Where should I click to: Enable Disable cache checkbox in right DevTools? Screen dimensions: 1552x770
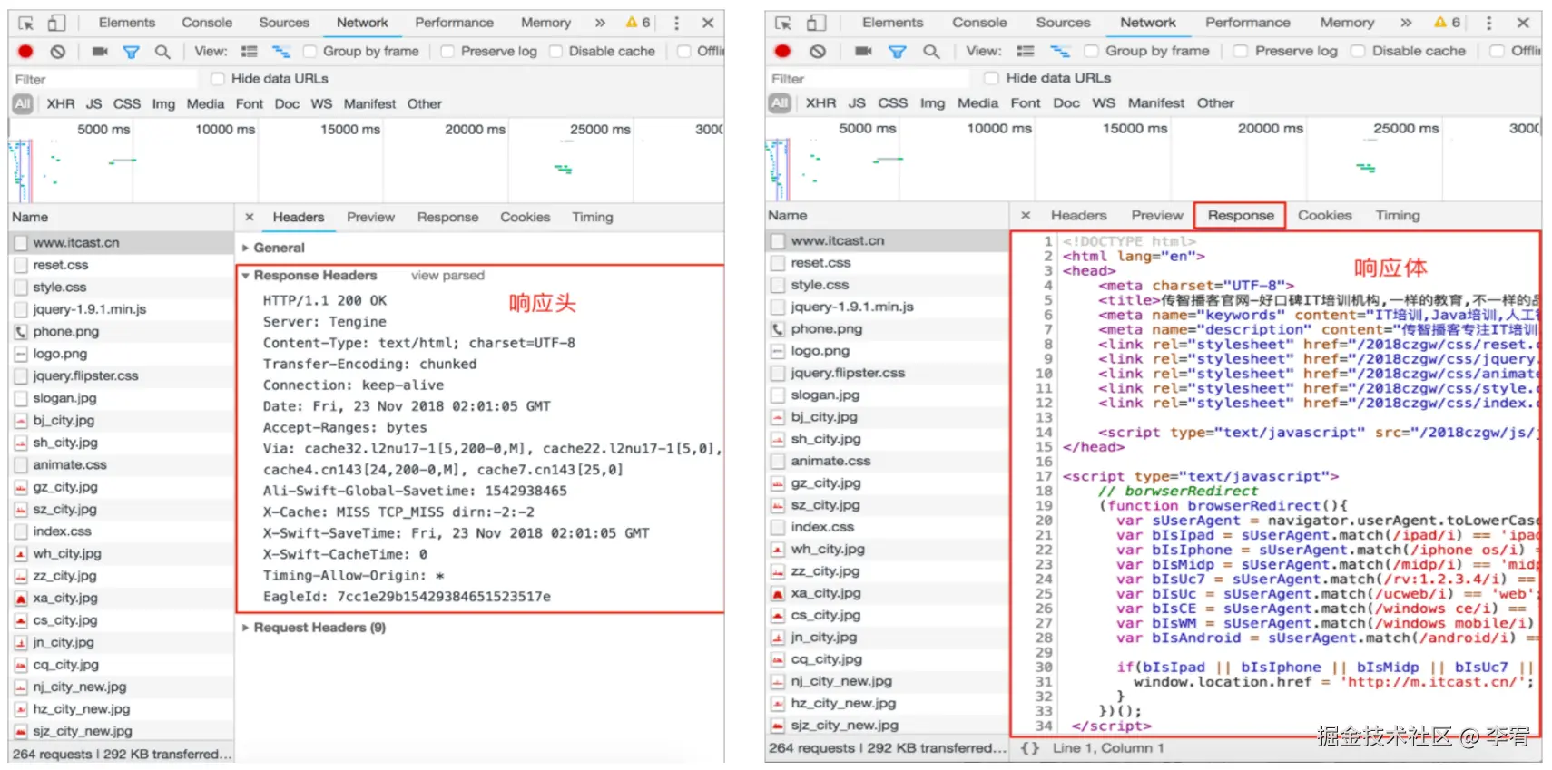point(1358,51)
